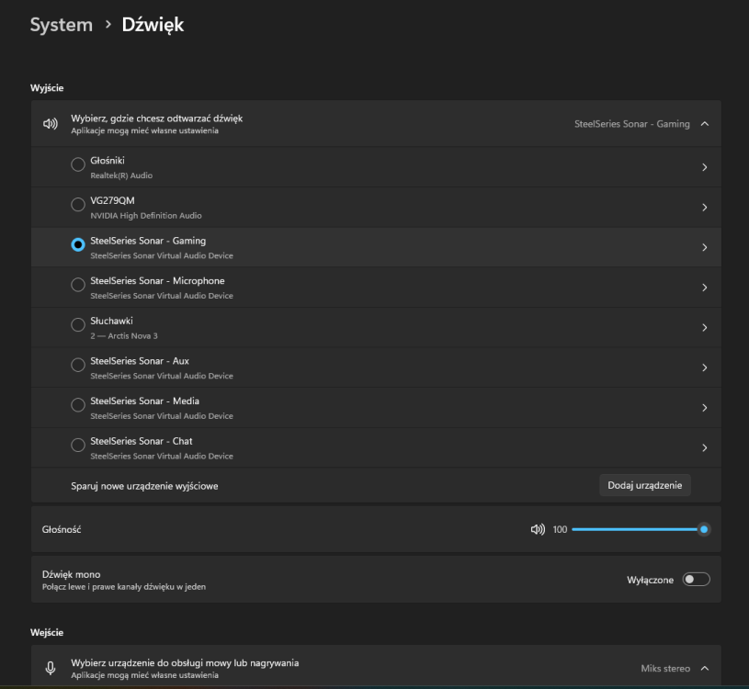Click the SteelSeries Sonar - Gaming header value
Viewport: 749px width, 689px height.
(632, 124)
